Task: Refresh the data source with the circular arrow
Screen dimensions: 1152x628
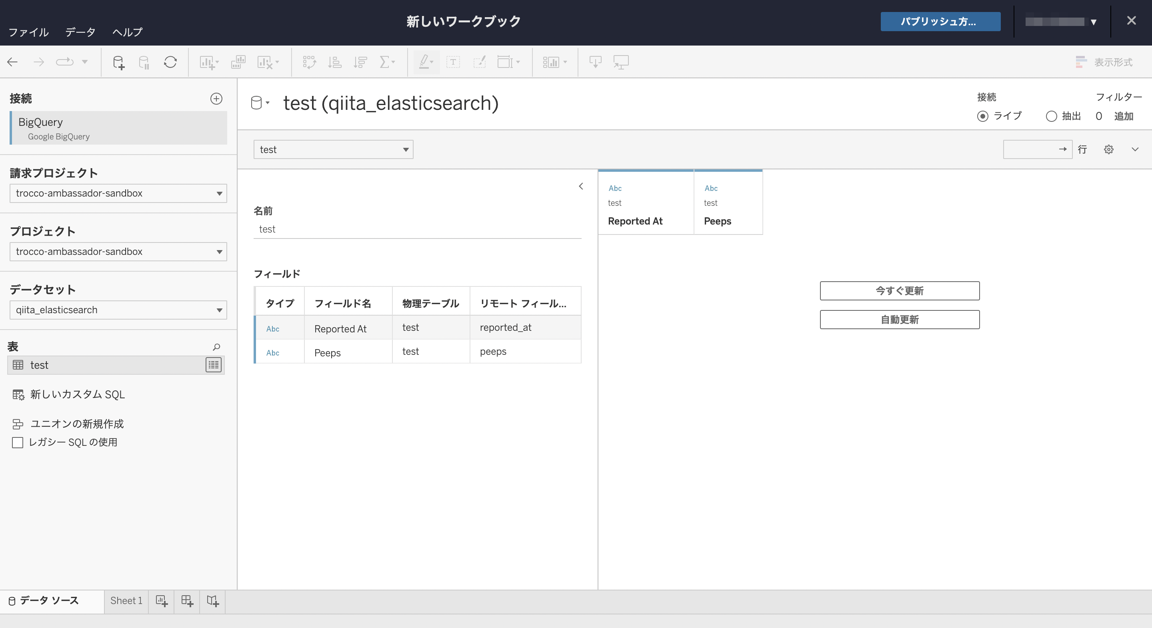Action: (x=170, y=62)
